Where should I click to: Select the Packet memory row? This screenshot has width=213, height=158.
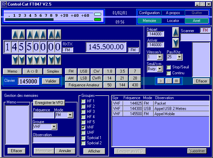160,103
